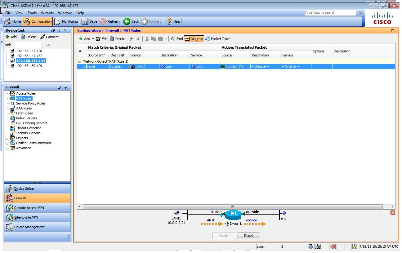Open Device Setup section
Image resolution: width=402 pixels, height=253 pixels.
pyautogui.click(x=38, y=189)
